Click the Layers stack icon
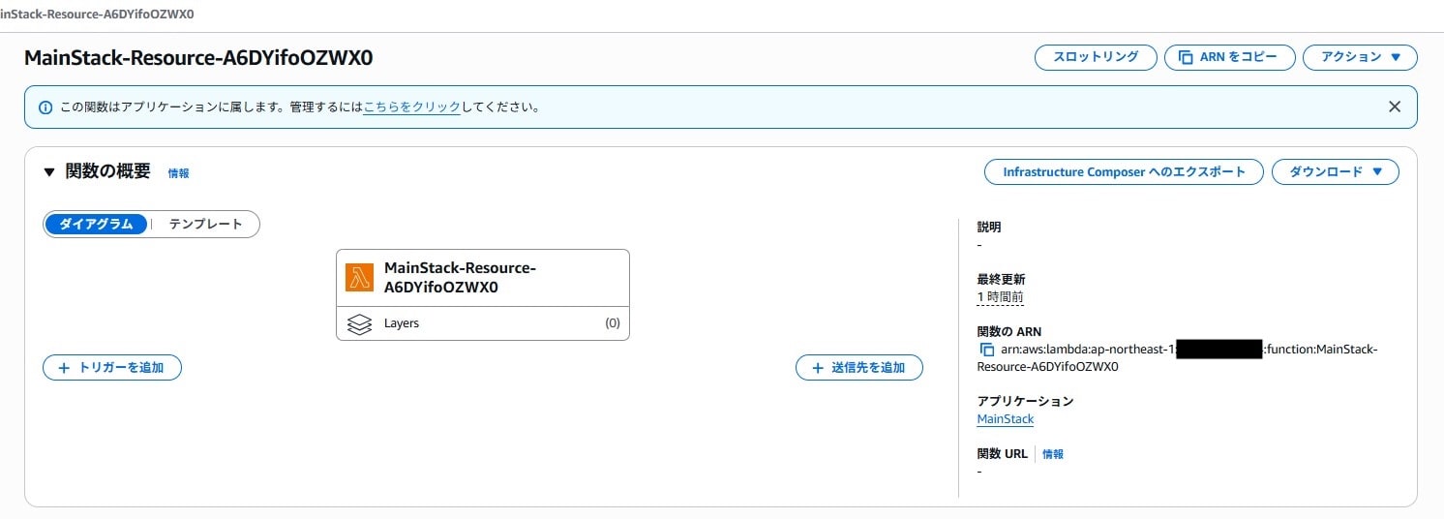Viewport: 1444px width, 519px height. pos(359,323)
